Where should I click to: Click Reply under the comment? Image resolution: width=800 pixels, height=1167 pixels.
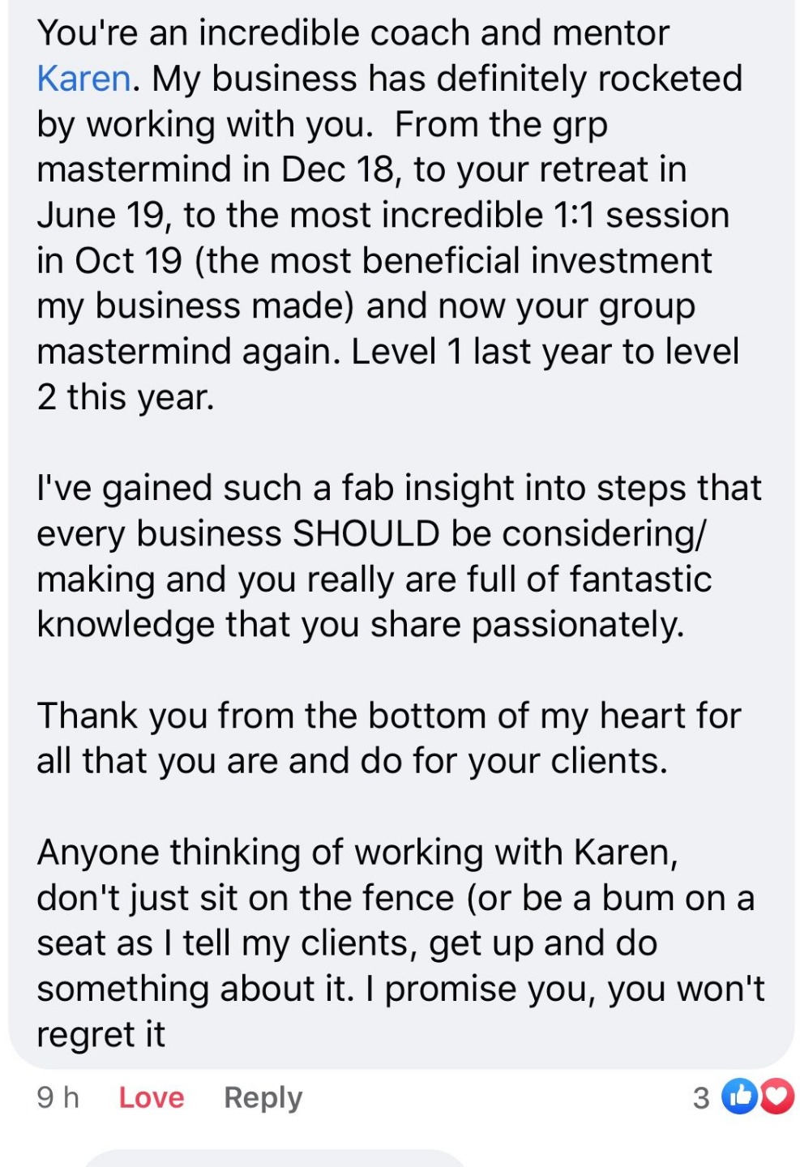263,1097
